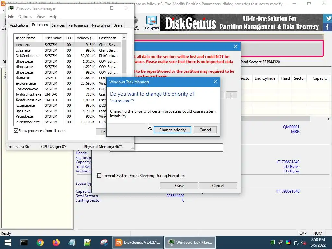Open the Windows Start menu
The height and width of the screenshot is (249, 332).
(x=8, y=243)
